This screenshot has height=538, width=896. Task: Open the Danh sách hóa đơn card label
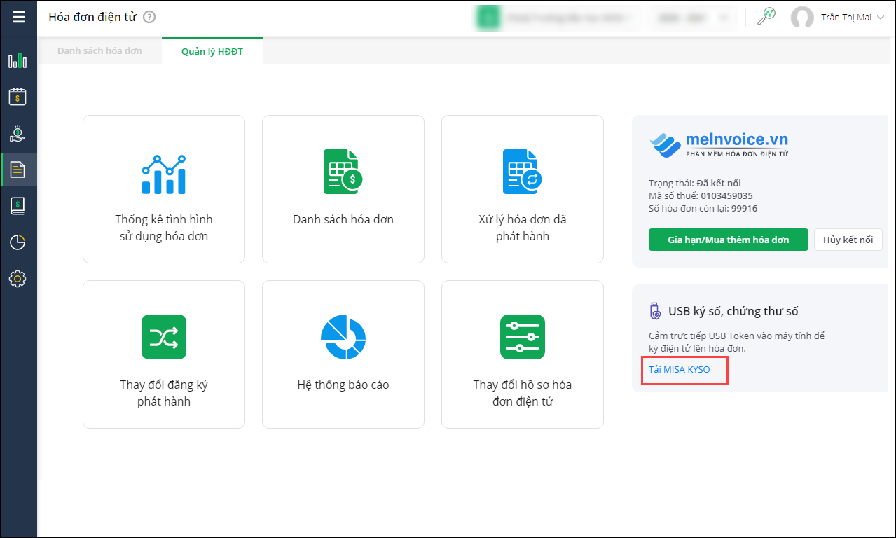343,219
